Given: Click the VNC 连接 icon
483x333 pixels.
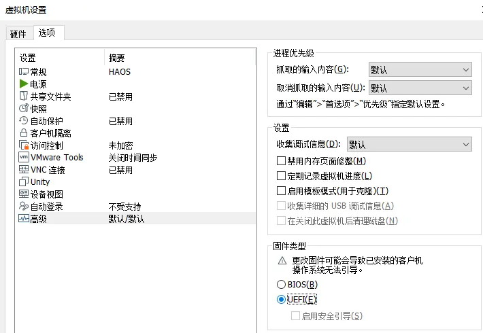Looking at the screenshot, I should (x=24, y=169).
